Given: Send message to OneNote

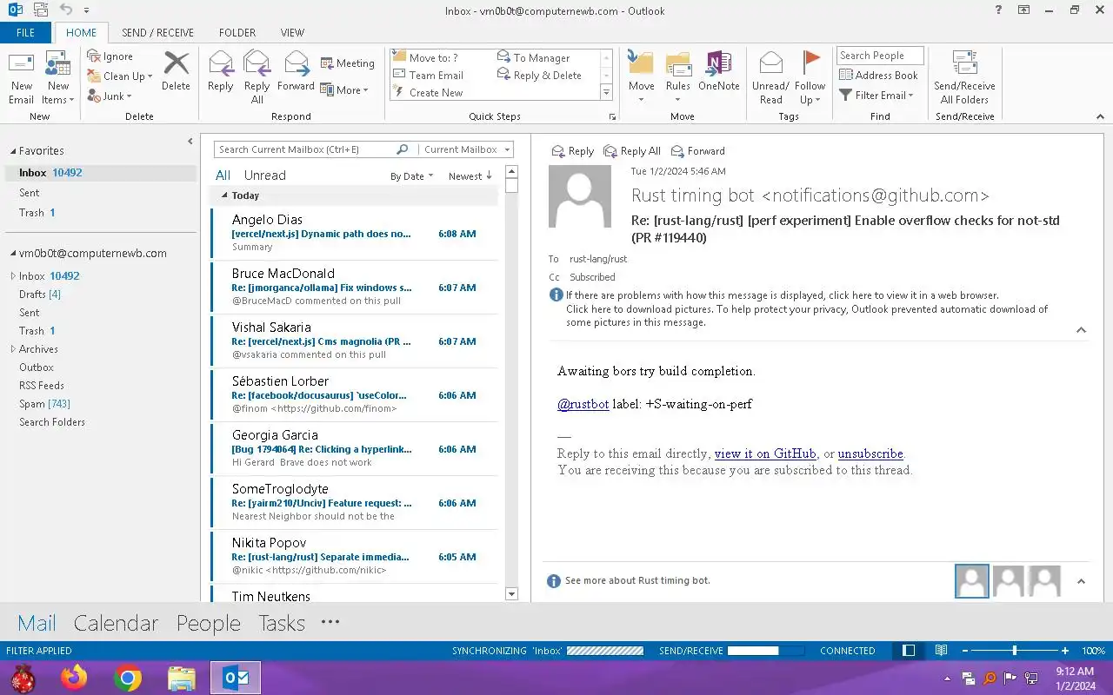Looking at the screenshot, I should pyautogui.click(x=719, y=71).
